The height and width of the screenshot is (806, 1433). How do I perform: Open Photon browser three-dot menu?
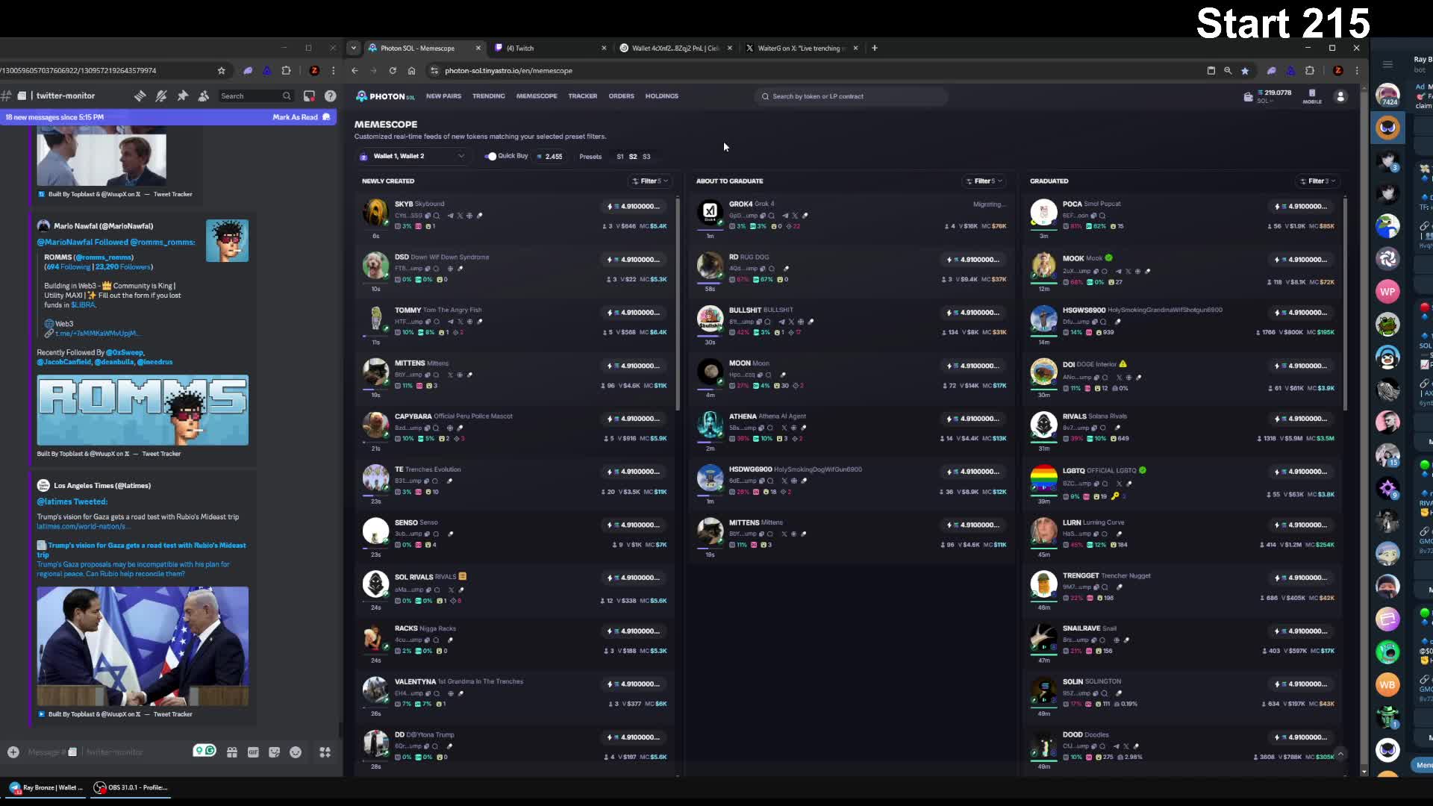pyautogui.click(x=1357, y=70)
